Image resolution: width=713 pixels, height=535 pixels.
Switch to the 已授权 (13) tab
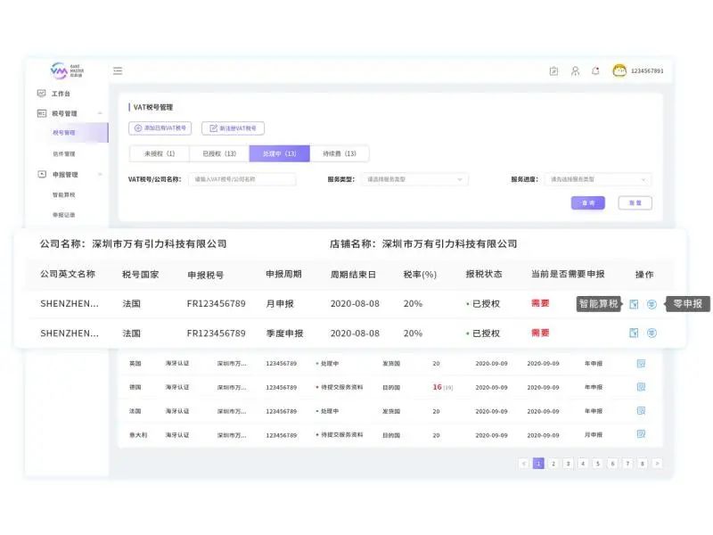pyautogui.click(x=218, y=153)
